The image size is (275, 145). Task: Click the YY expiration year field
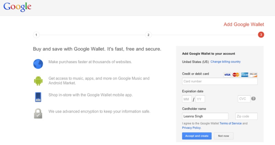coord(200,99)
